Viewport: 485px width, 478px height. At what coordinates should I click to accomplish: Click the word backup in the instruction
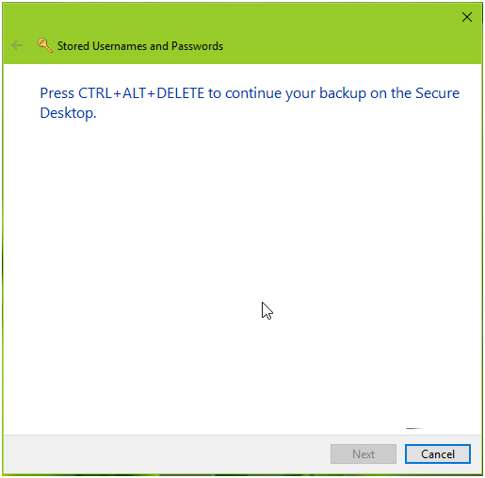tap(343, 93)
